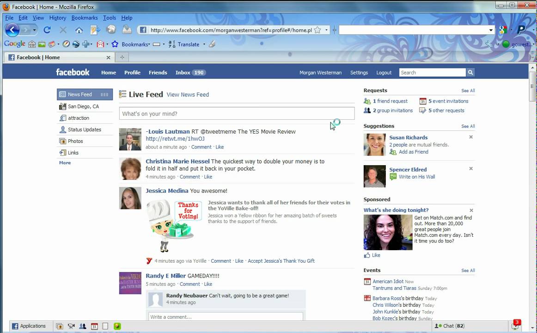Click the Firefox back arrow button
Image resolution: width=537 pixels, height=333 pixels.
(12, 30)
